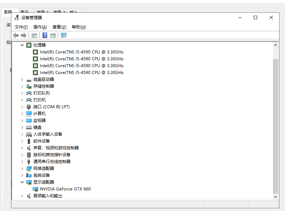Click the 磁盘驱动器 disk drive icon
285x211 pixels.
pyautogui.click(x=29, y=80)
